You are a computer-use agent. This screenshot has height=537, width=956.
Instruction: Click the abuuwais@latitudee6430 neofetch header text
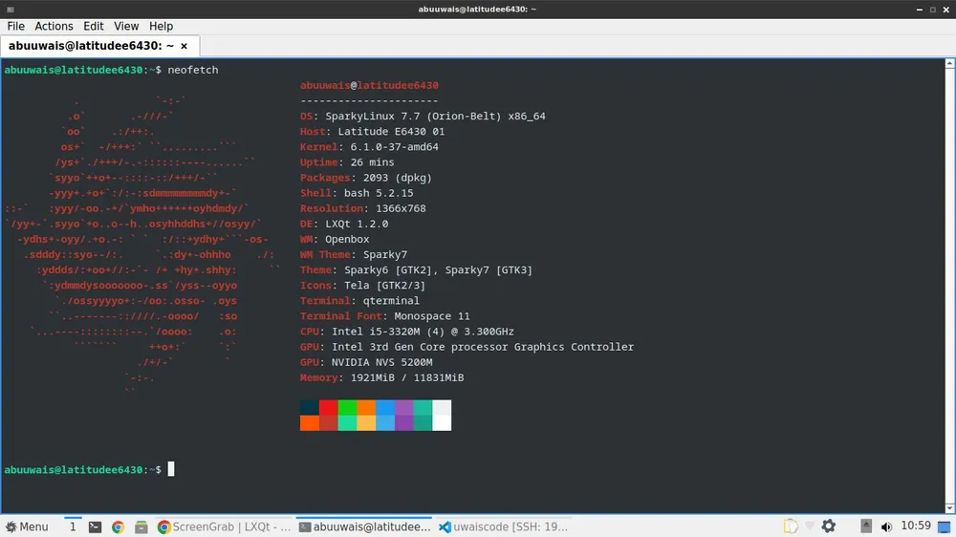click(369, 85)
